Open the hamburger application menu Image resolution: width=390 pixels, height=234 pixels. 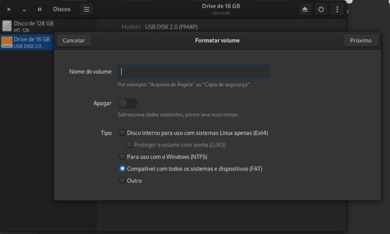86,9
